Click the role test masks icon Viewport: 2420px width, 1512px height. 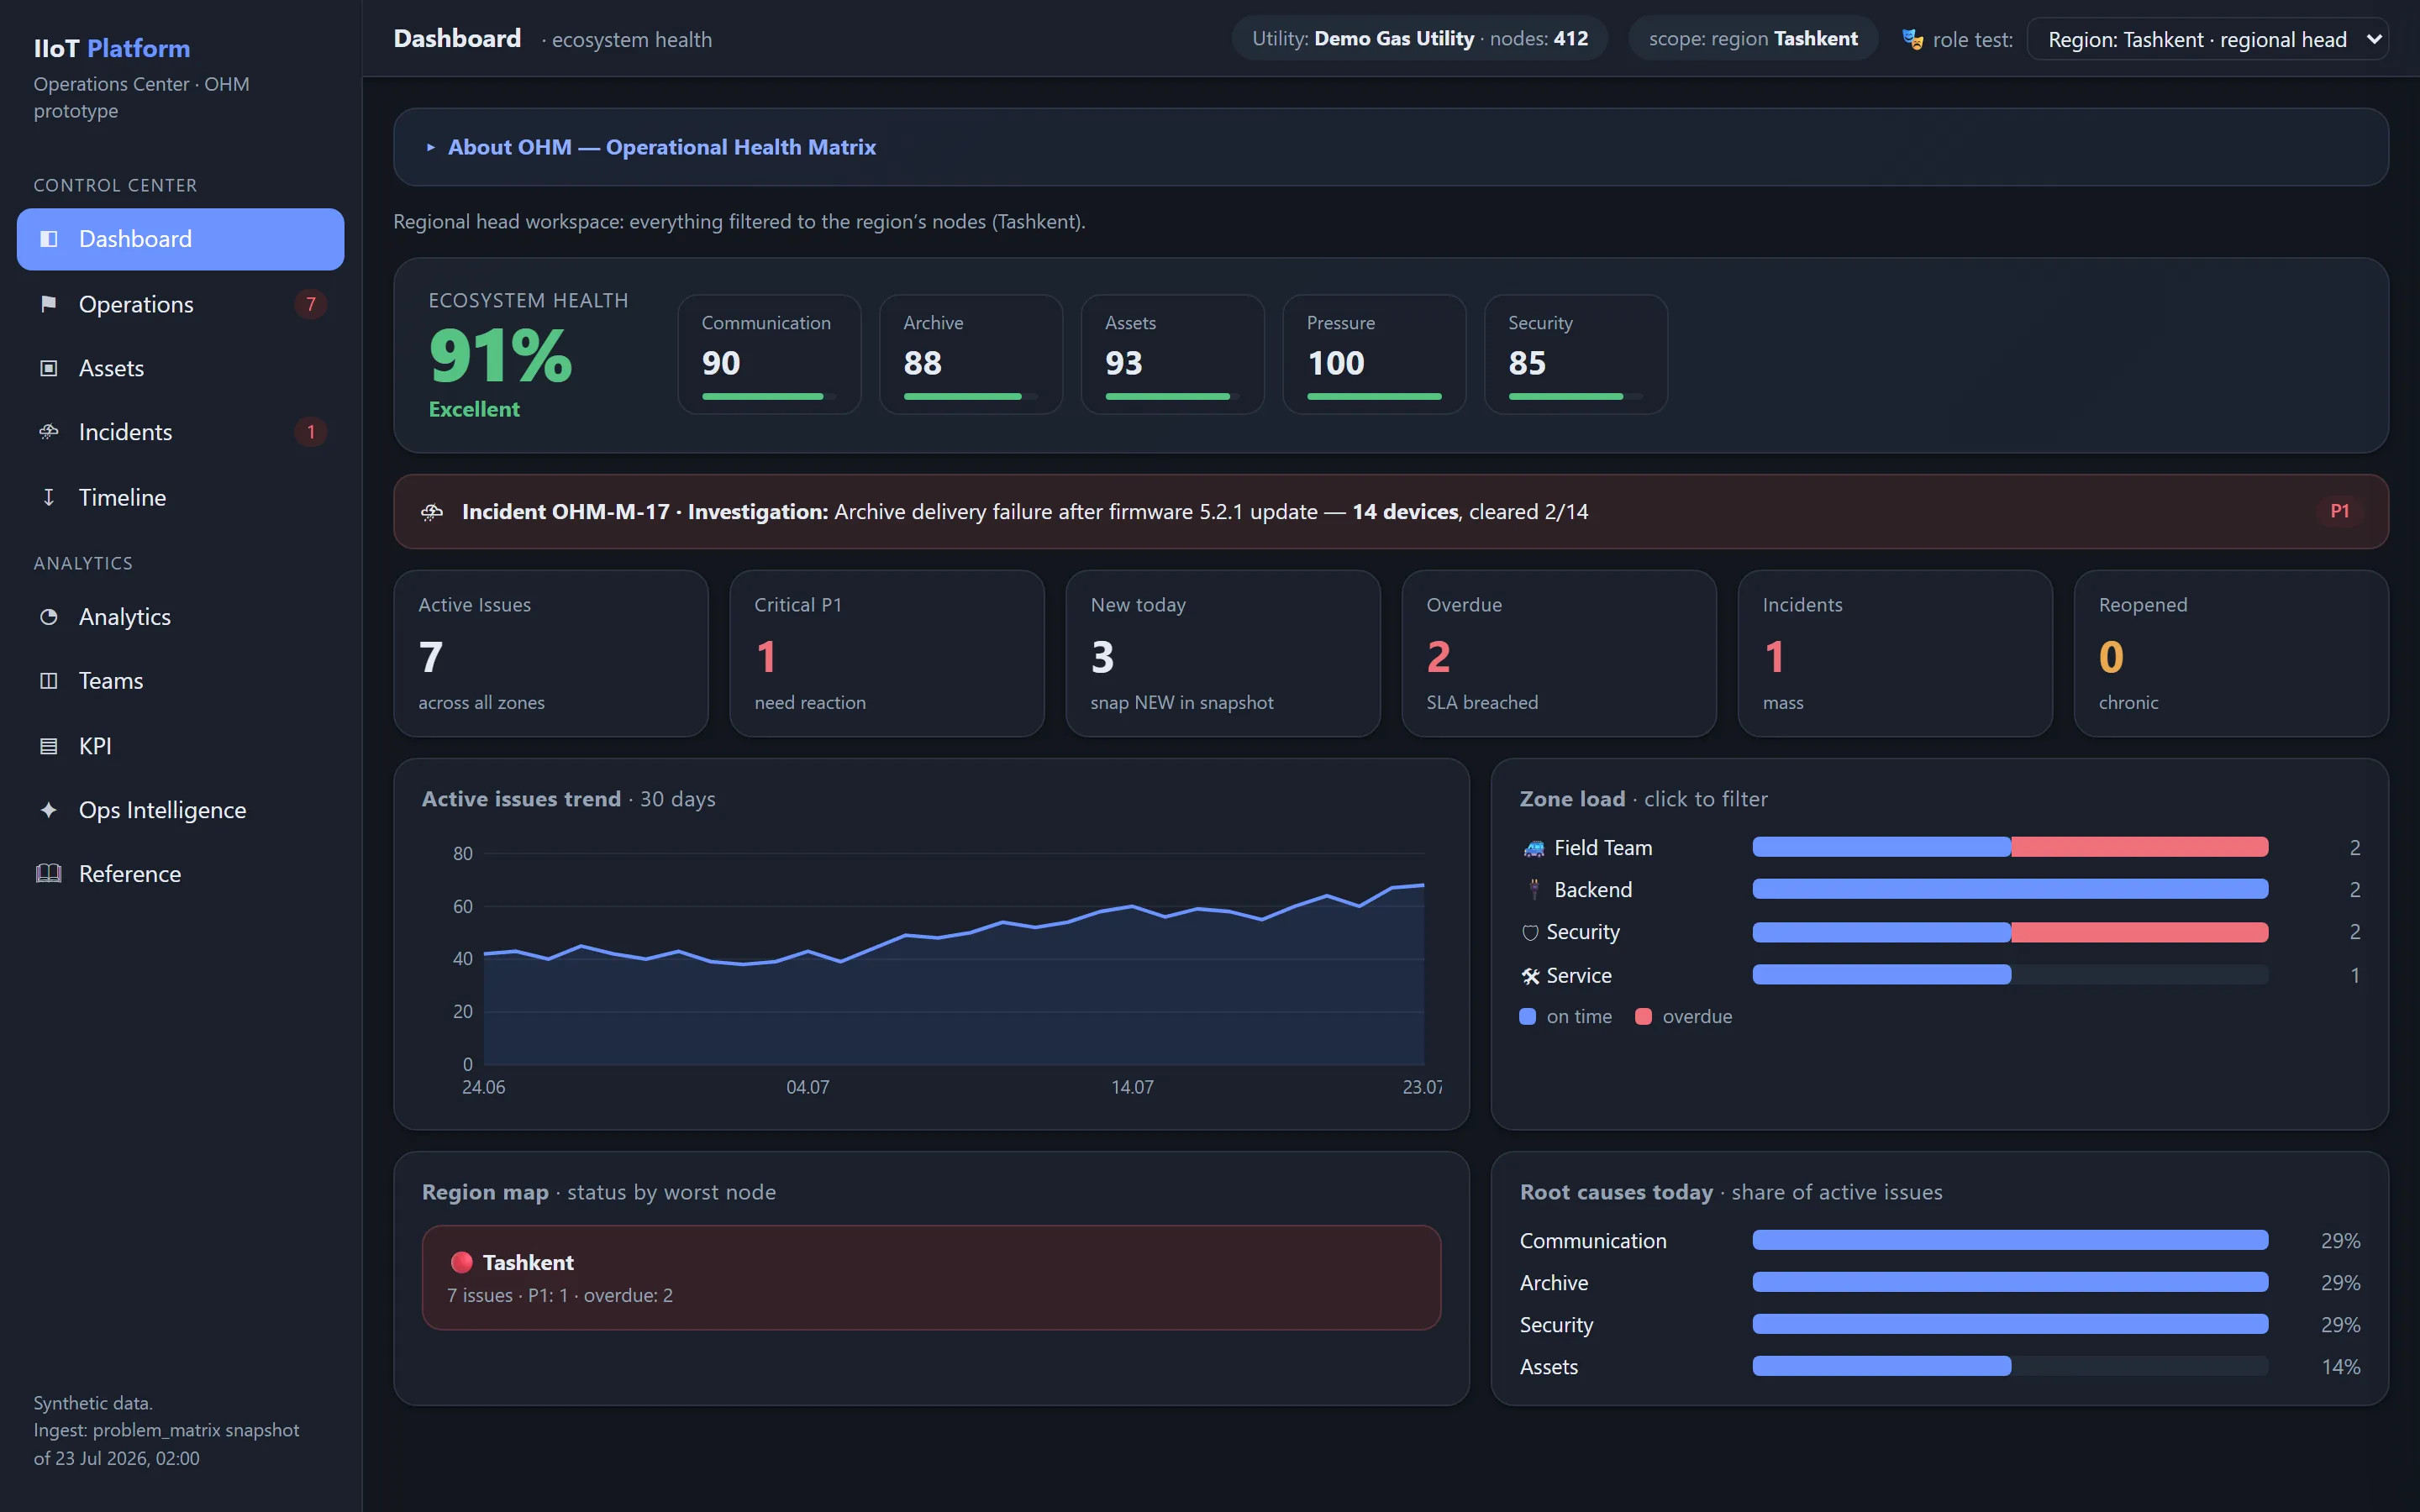point(1912,40)
